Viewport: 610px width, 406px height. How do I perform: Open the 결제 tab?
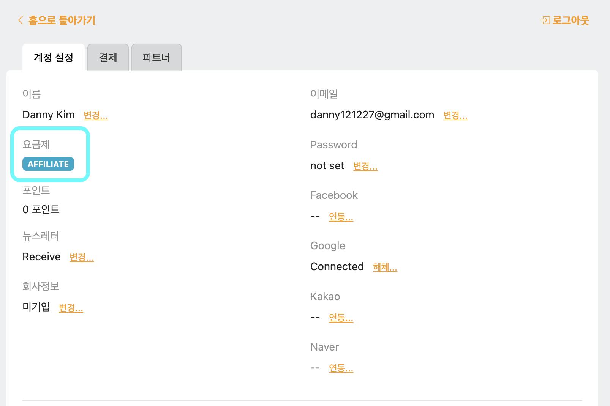108,58
